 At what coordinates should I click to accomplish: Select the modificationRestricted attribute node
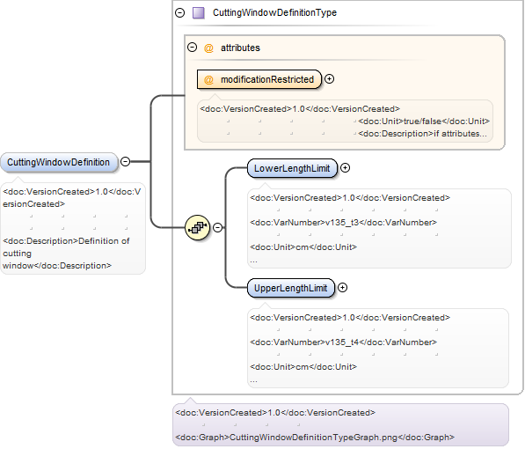tap(259, 79)
